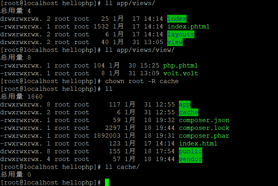Click the highlighted view directory entry
Screen dimensions: 278x186
point(175,42)
